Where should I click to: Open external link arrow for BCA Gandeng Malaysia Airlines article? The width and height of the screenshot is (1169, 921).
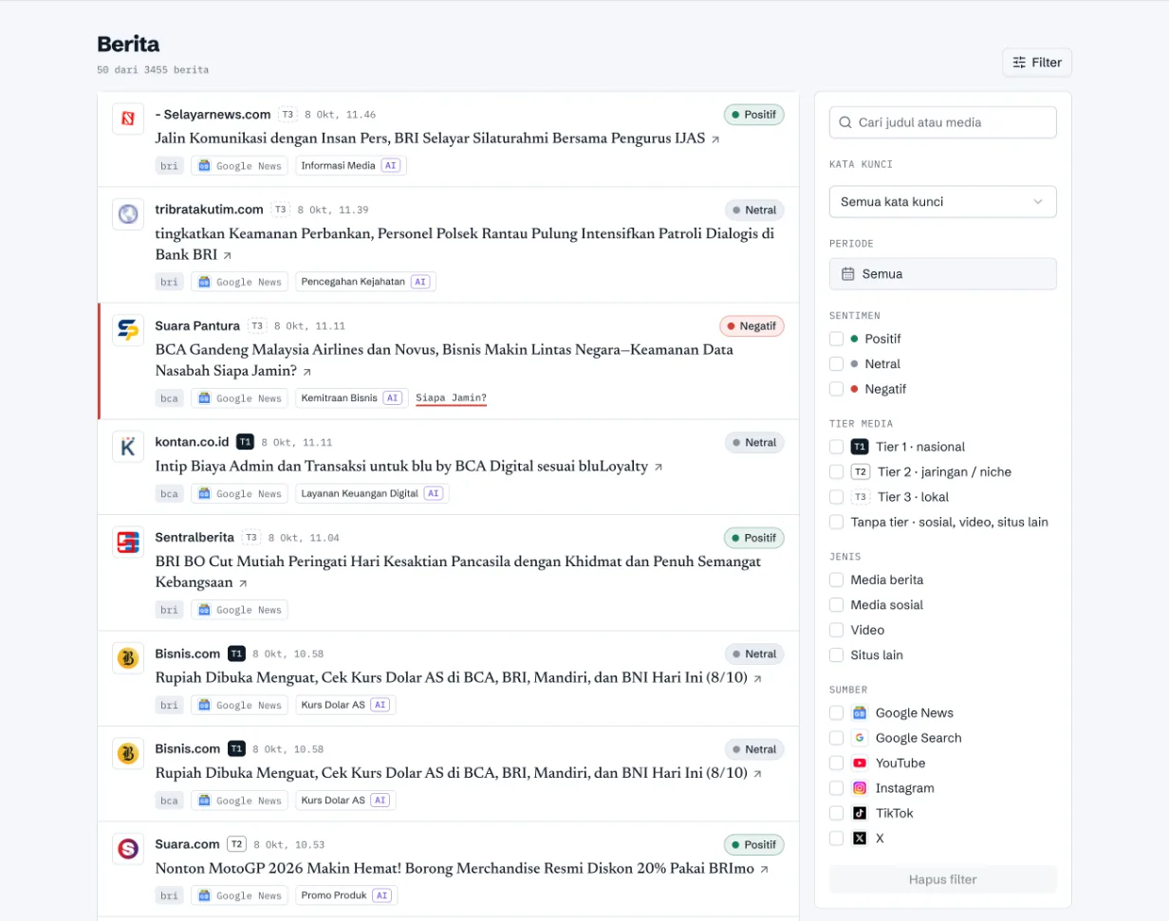(306, 373)
